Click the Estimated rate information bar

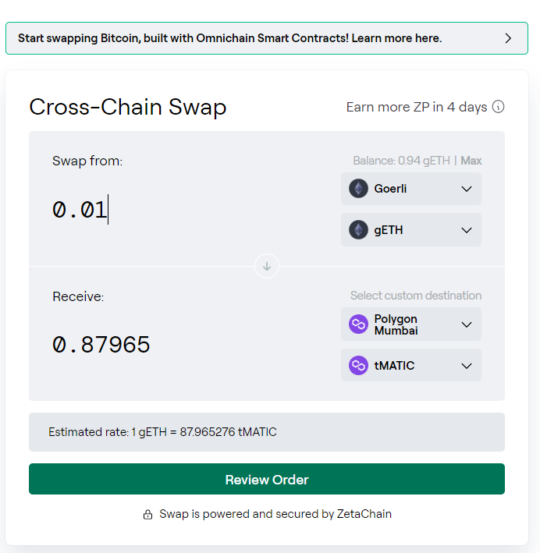[x=267, y=432]
